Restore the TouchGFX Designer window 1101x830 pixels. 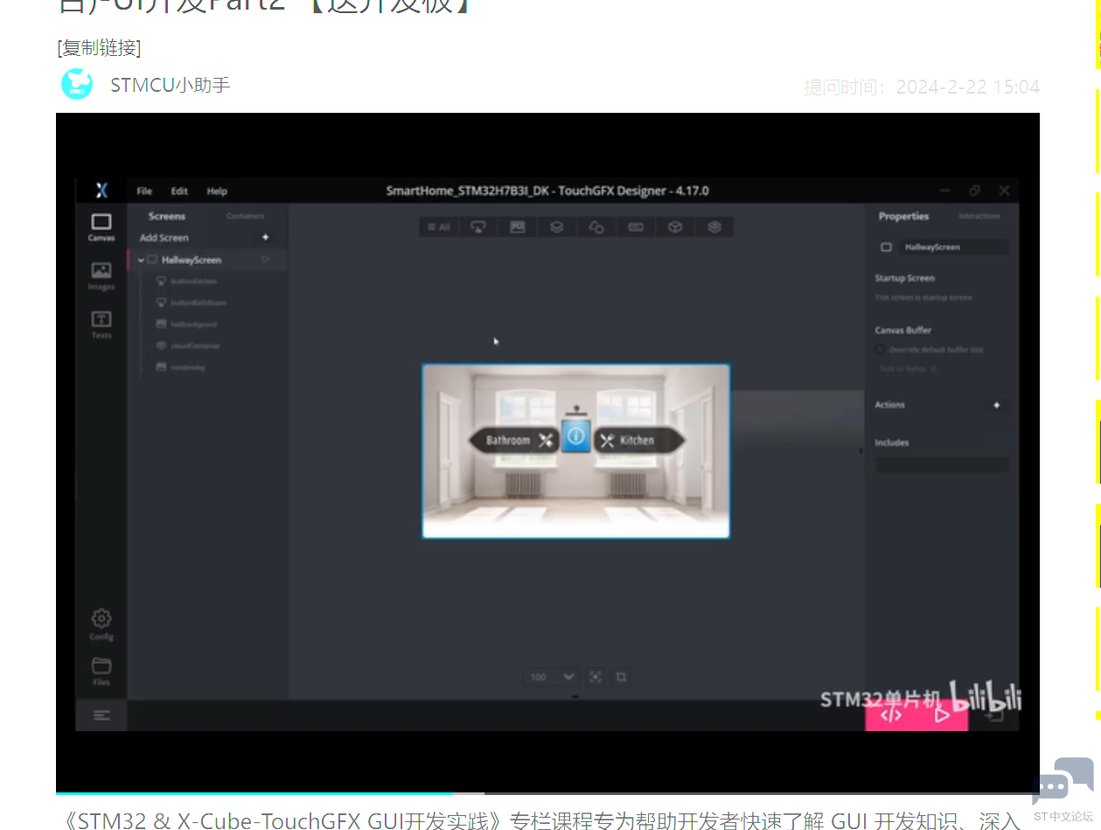point(974,191)
